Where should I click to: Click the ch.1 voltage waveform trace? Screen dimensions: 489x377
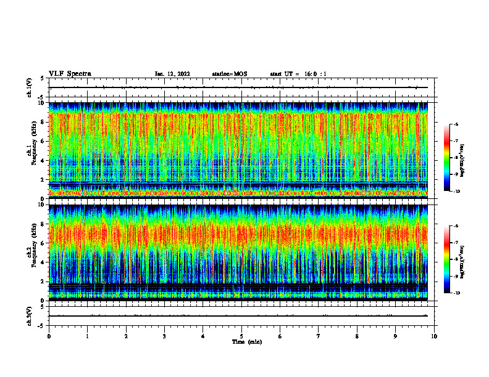tap(238, 87)
